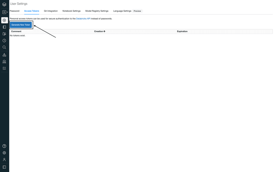Viewport: 275px width, 172px height.
Task: Open the Workspace notebook icon
Action: pos(4,27)
